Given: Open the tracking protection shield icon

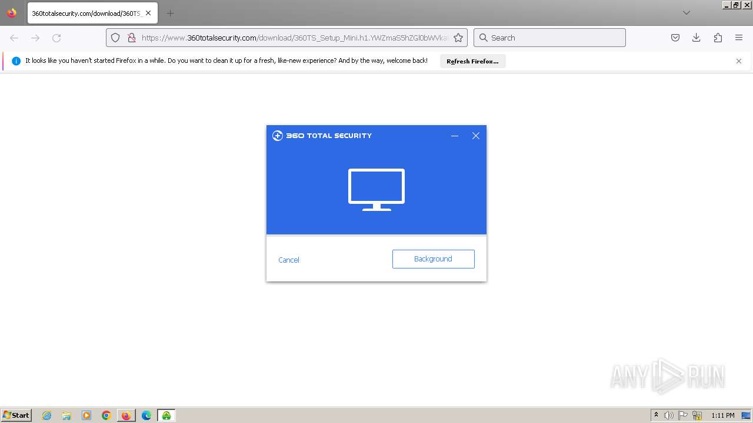Looking at the screenshot, I should point(115,38).
